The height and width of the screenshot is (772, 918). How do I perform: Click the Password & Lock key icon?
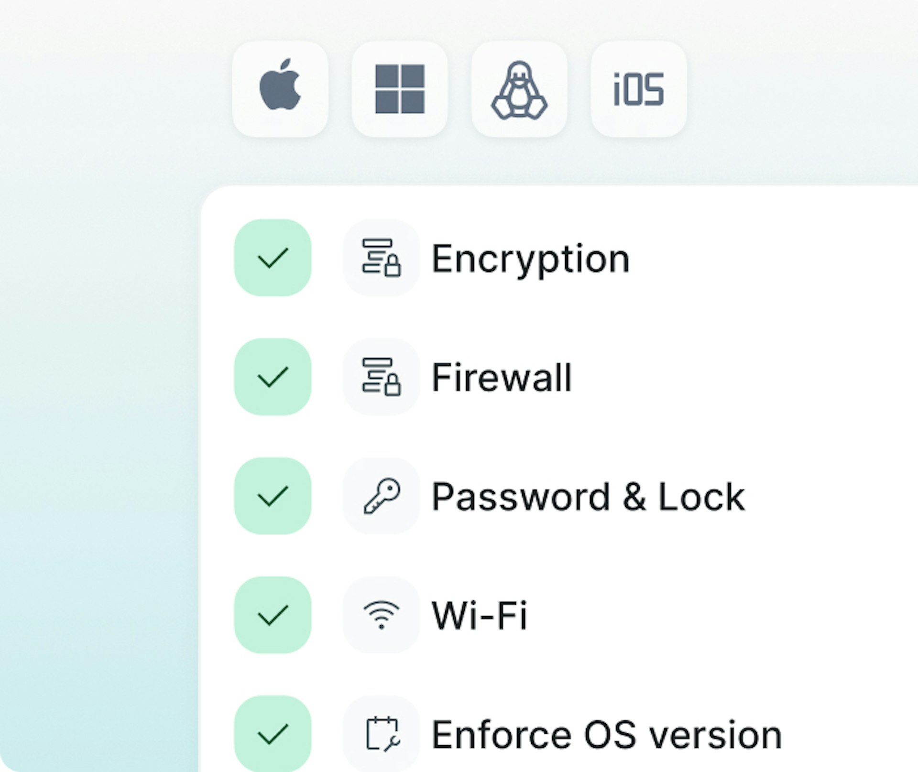(x=381, y=496)
